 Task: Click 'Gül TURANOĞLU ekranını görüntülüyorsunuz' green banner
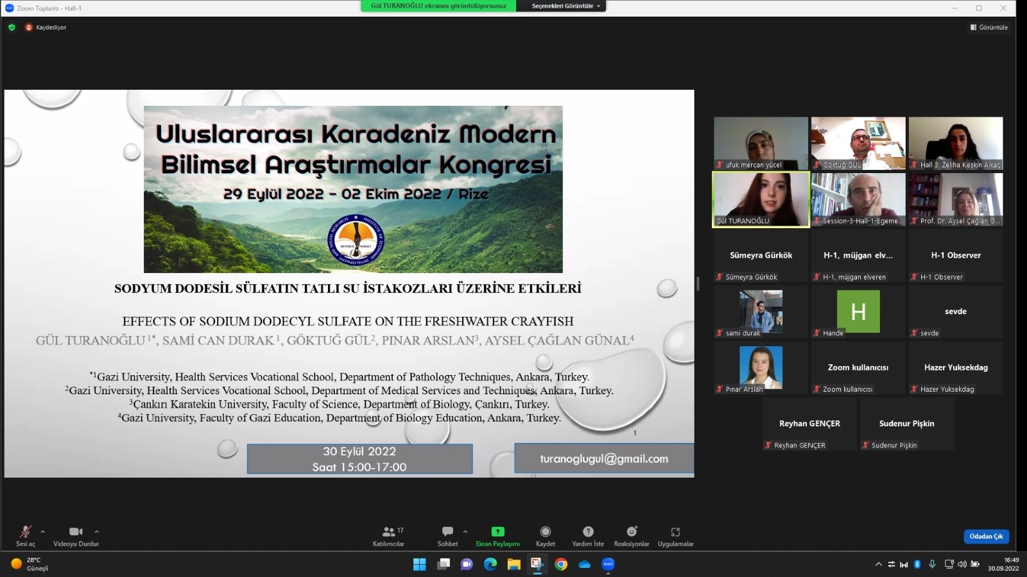438,6
